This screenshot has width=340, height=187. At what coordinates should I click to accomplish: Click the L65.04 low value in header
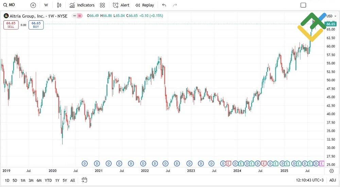click(119, 16)
